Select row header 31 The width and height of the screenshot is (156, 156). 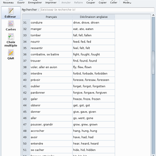click(x=26, y=23)
